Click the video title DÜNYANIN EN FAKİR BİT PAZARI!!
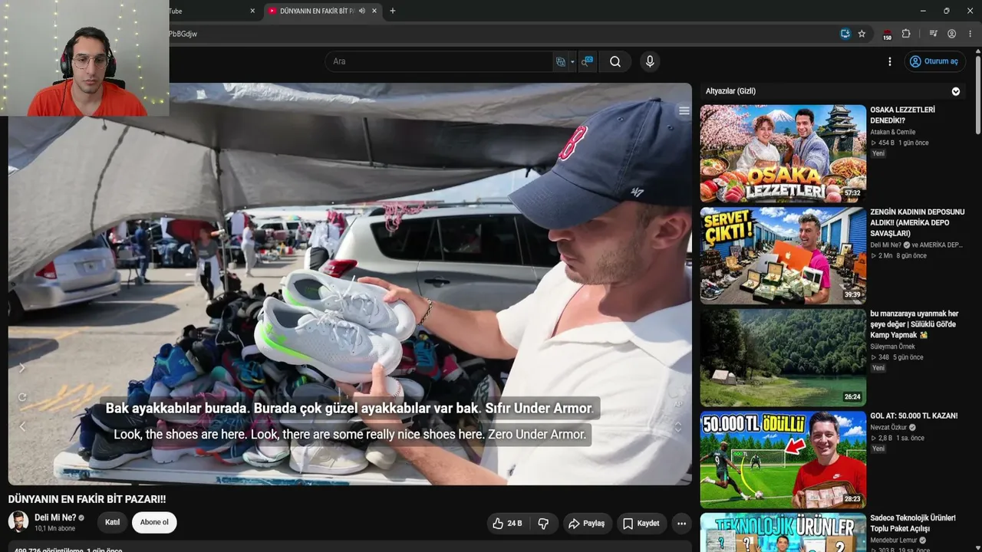The width and height of the screenshot is (982, 552). (87, 499)
